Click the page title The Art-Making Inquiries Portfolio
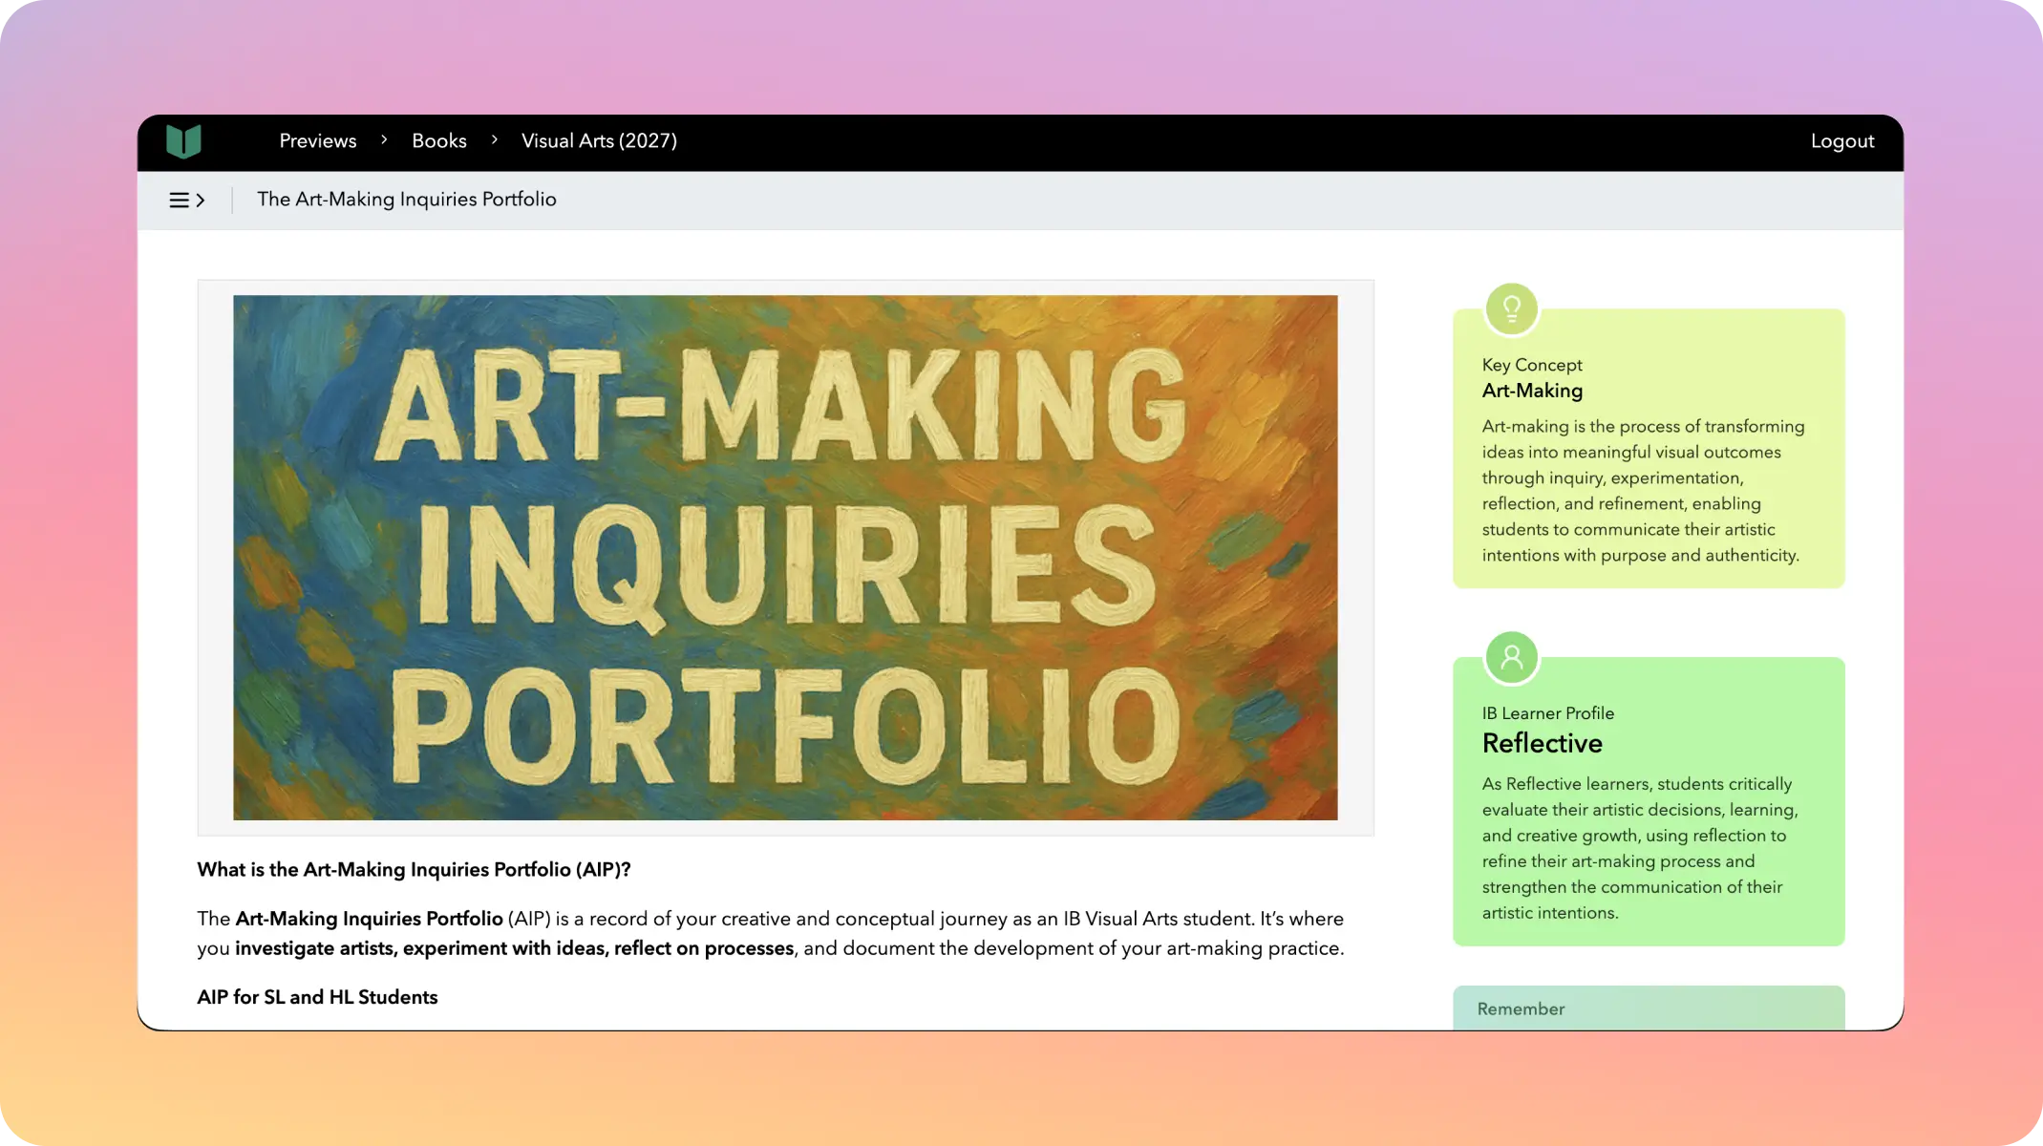This screenshot has height=1146, width=2043. point(407,200)
